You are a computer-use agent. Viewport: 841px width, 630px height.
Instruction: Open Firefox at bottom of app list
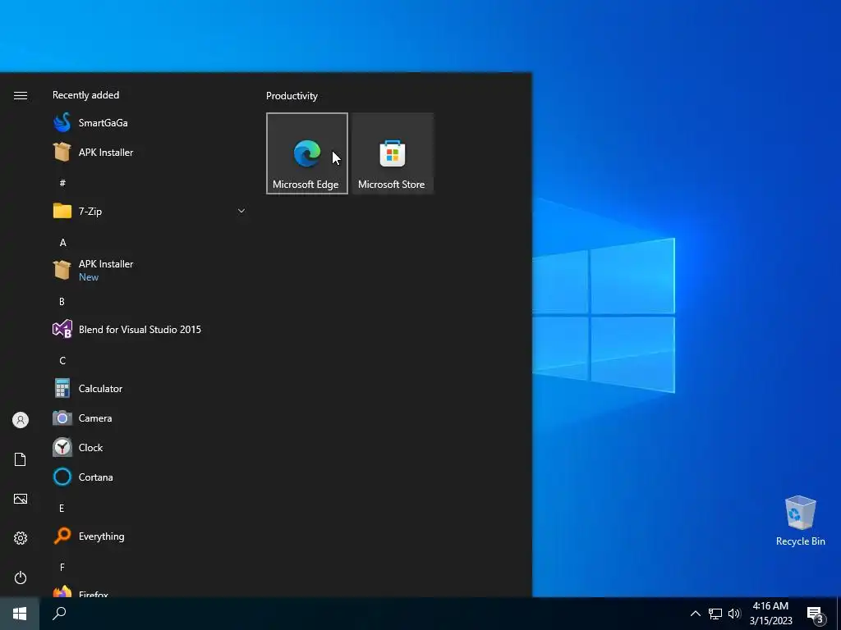(149, 591)
